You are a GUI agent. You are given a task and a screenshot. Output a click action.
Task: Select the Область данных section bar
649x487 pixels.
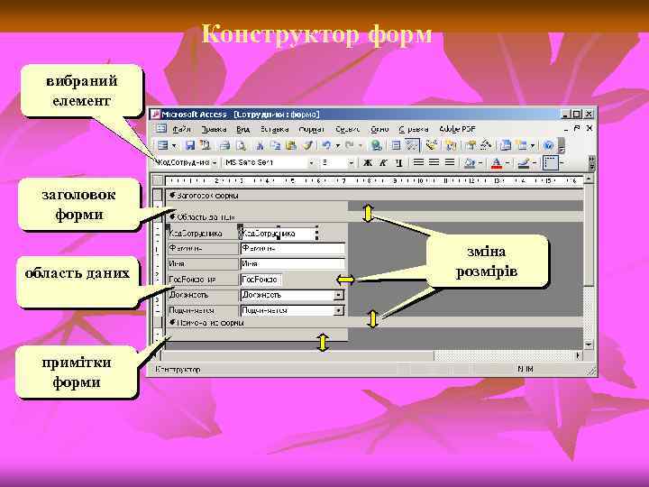point(375,217)
